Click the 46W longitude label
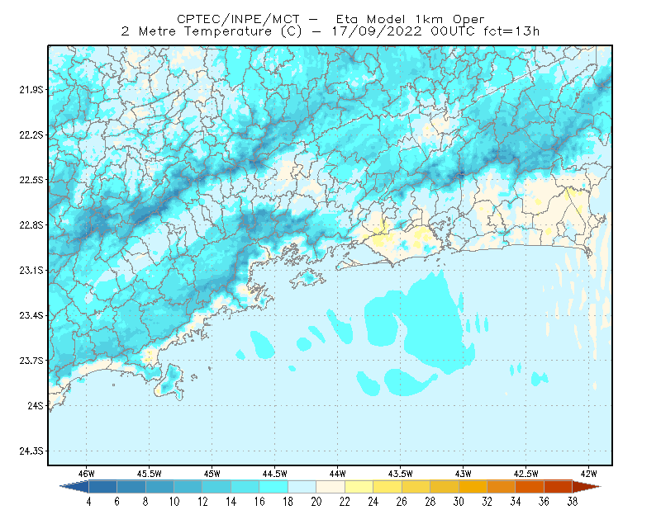 [87, 474]
